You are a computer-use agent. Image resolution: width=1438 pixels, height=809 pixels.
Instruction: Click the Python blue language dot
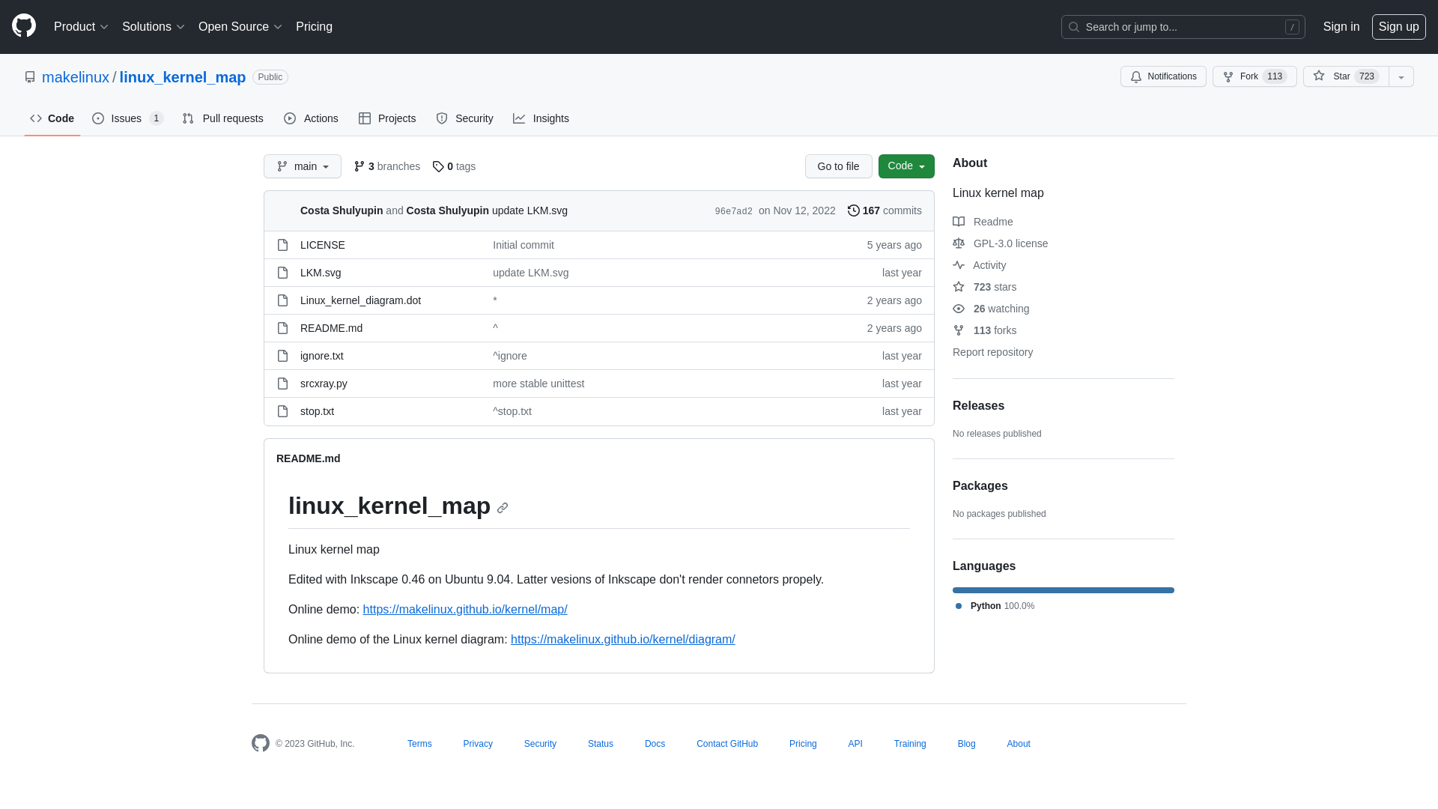[959, 606]
